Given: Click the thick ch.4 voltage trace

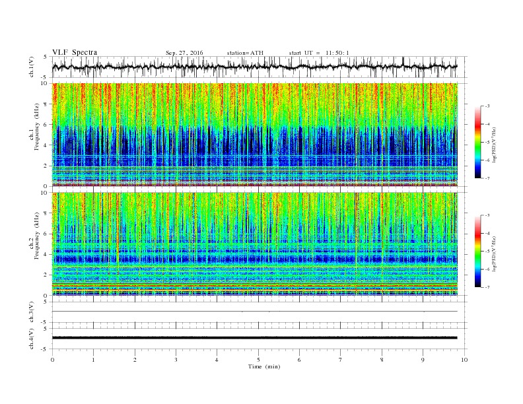Looking at the screenshot, I should (x=255, y=338).
